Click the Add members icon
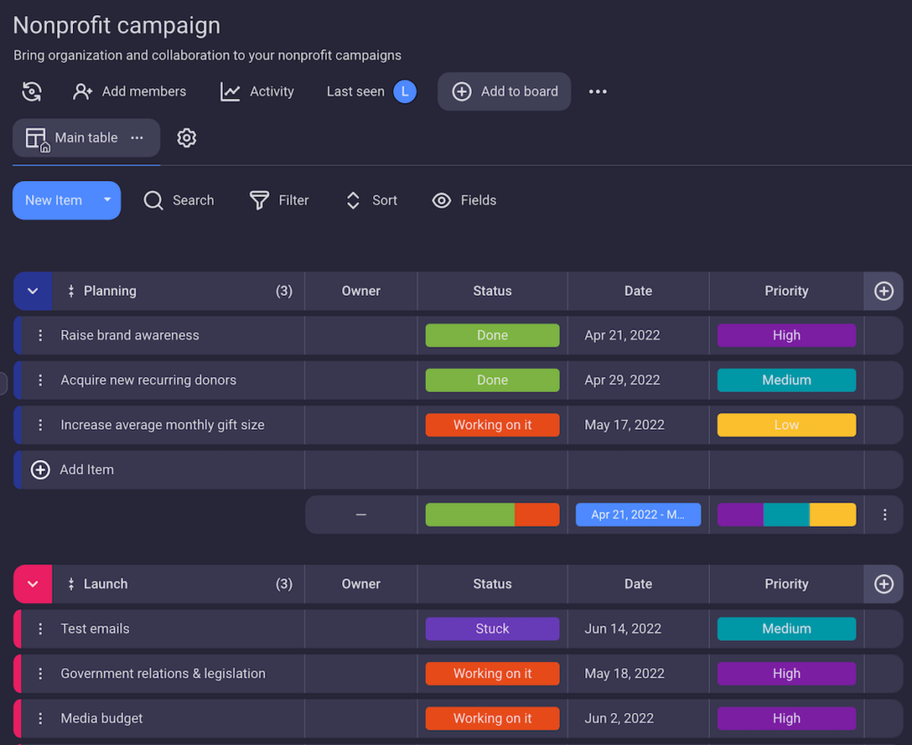912x745 pixels. tap(83, 91)
